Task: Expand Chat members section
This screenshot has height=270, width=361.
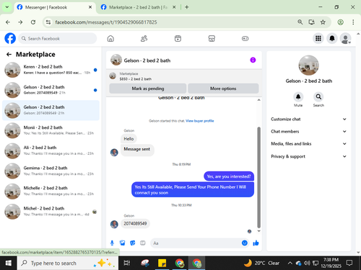Action: pos(308,131)
